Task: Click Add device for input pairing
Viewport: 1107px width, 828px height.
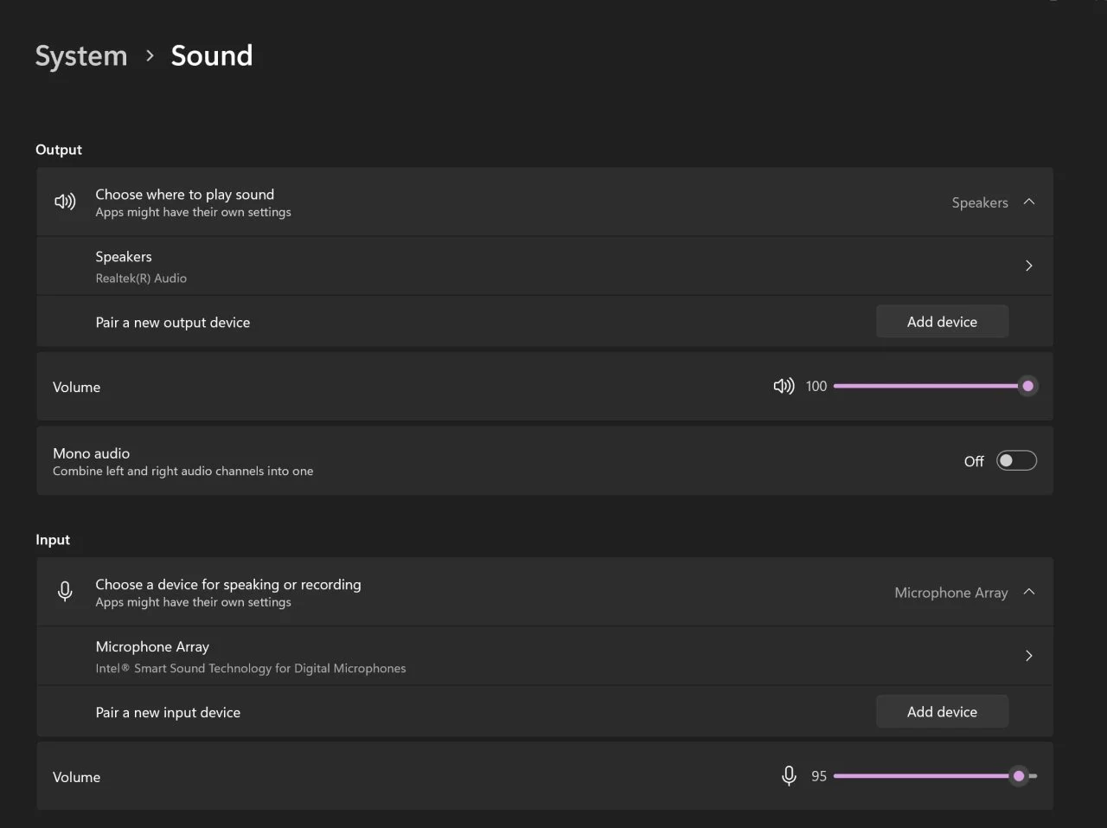Action: pyautogui.click(x=942, y=712)
